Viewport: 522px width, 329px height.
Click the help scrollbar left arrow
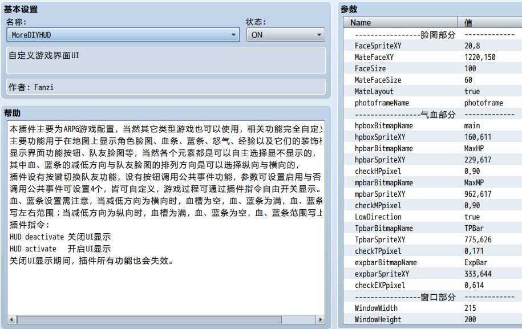12,319
